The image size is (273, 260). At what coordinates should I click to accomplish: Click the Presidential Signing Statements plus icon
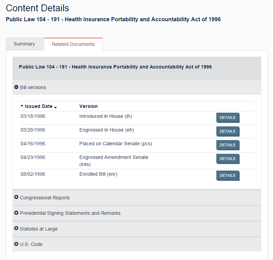[16, 213]
